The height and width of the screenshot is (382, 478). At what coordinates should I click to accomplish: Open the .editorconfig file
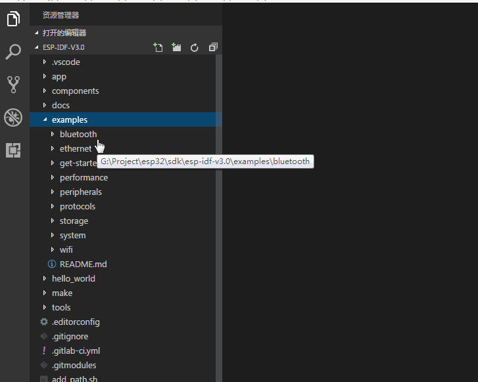click(76, 322)
